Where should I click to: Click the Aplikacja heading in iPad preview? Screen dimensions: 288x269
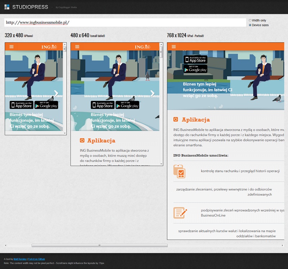[x=195, y=120]
